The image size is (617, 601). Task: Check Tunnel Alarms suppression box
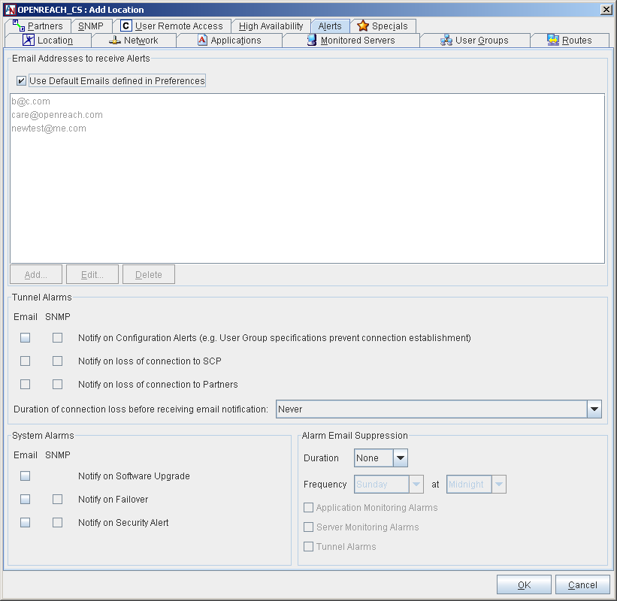click(308, 547)
